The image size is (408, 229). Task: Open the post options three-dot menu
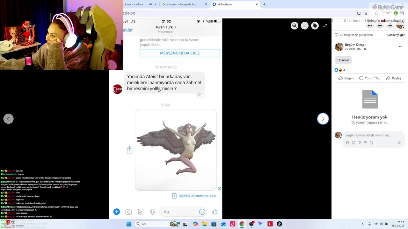tap(401, 46)
